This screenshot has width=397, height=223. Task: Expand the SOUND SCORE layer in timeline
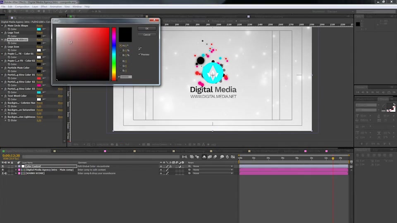point(16,173)
